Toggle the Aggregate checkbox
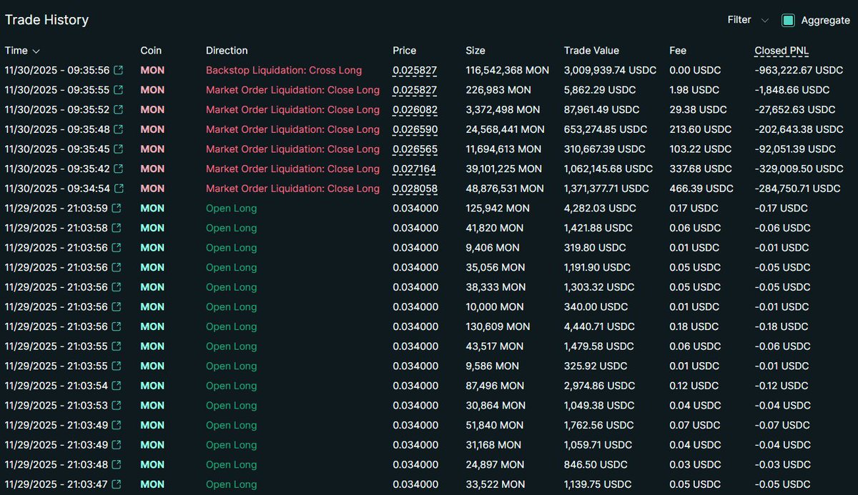Screen dimensions: 858x495 click(788, 20)
